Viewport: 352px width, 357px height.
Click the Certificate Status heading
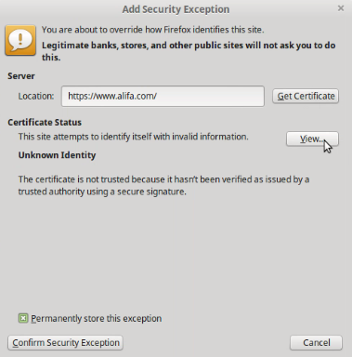[x=45, y=123]
